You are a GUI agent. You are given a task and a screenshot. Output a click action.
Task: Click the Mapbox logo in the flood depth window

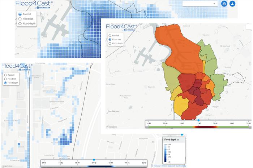(7, 166)
